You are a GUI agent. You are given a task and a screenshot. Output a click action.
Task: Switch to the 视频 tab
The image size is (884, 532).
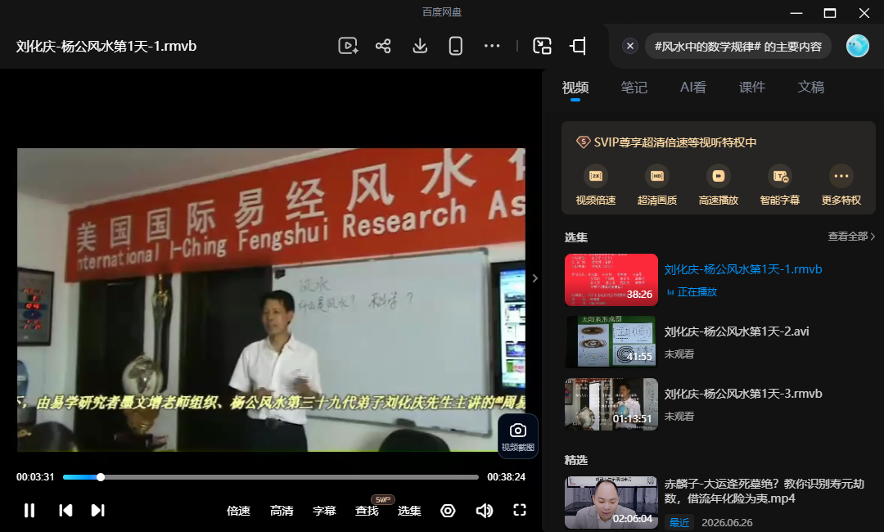point(575,88)
